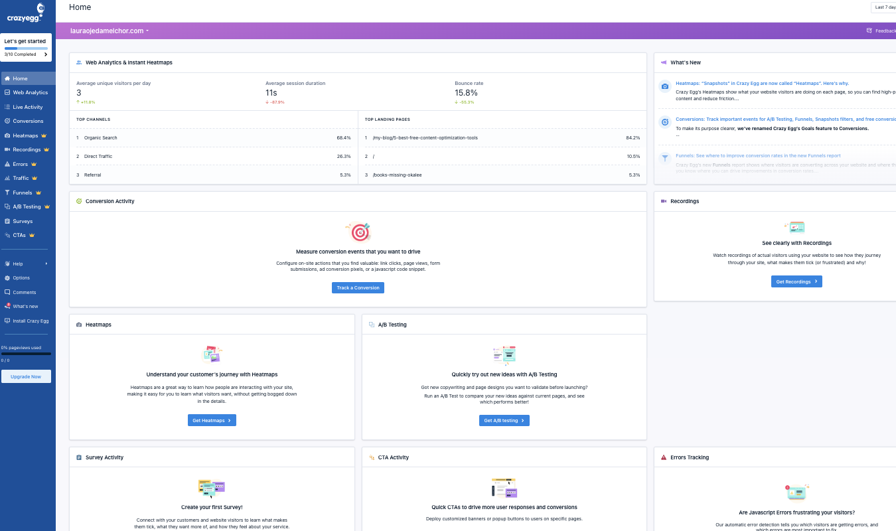Open Funnels via the funnel icon
896x531 pixels.
coord(9,192)
